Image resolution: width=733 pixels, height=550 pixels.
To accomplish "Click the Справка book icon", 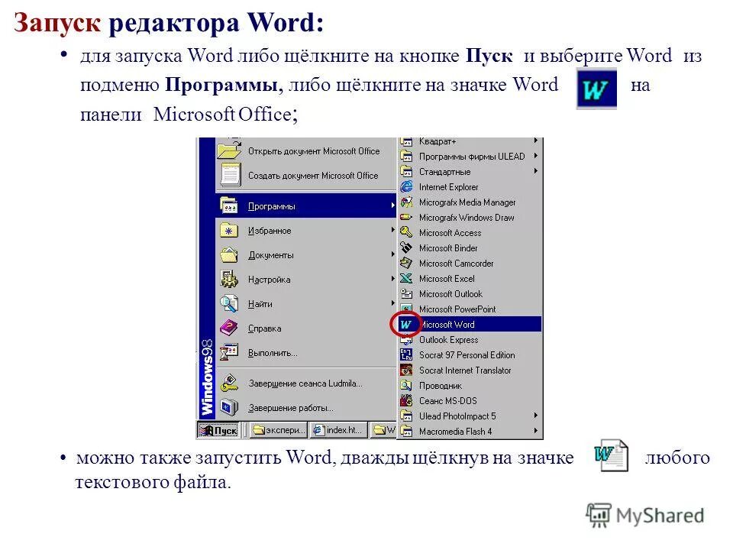I will click(x=229, y=328).
